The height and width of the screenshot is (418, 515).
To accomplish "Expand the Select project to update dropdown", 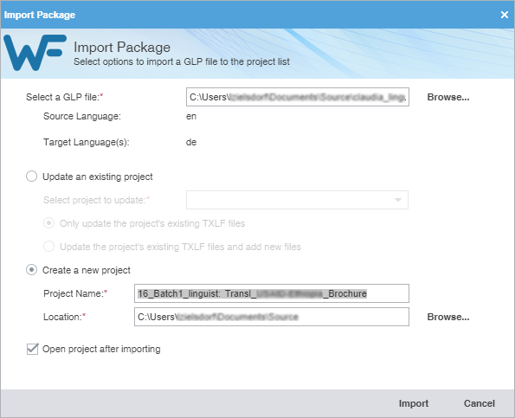I will click(x=297, y=200).
